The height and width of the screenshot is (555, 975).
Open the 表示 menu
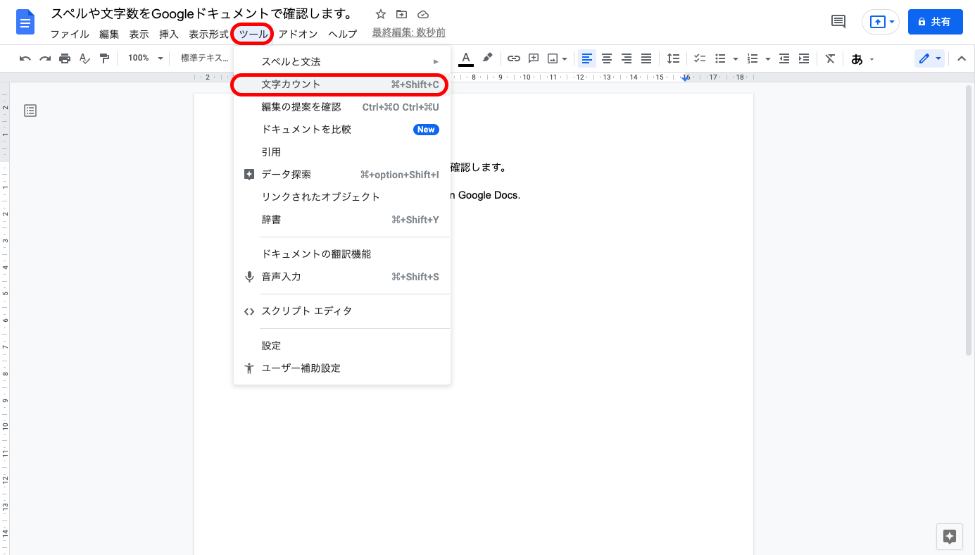(x=139, y=34)
